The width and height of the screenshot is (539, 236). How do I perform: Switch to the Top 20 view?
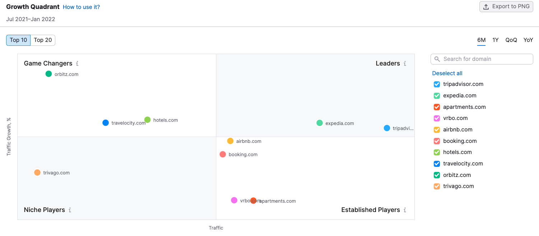coord(43,40)
